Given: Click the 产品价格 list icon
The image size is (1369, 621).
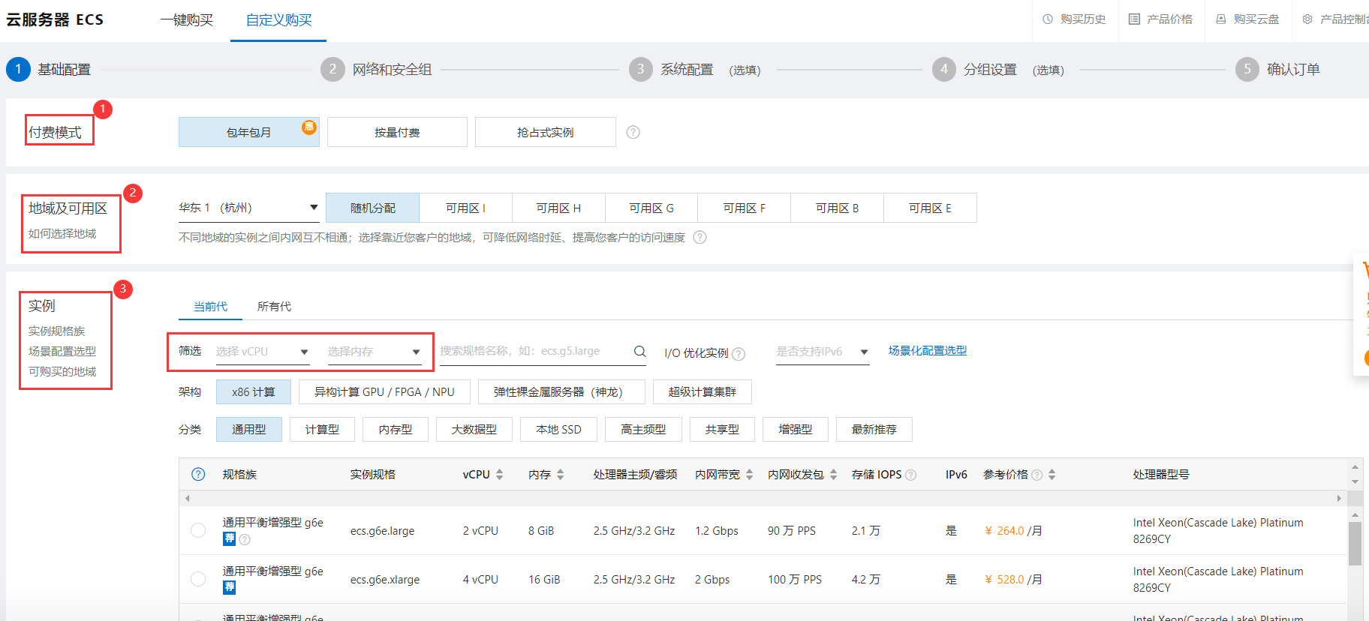Looking at the screenshot, I should (x=1134, y=19).
